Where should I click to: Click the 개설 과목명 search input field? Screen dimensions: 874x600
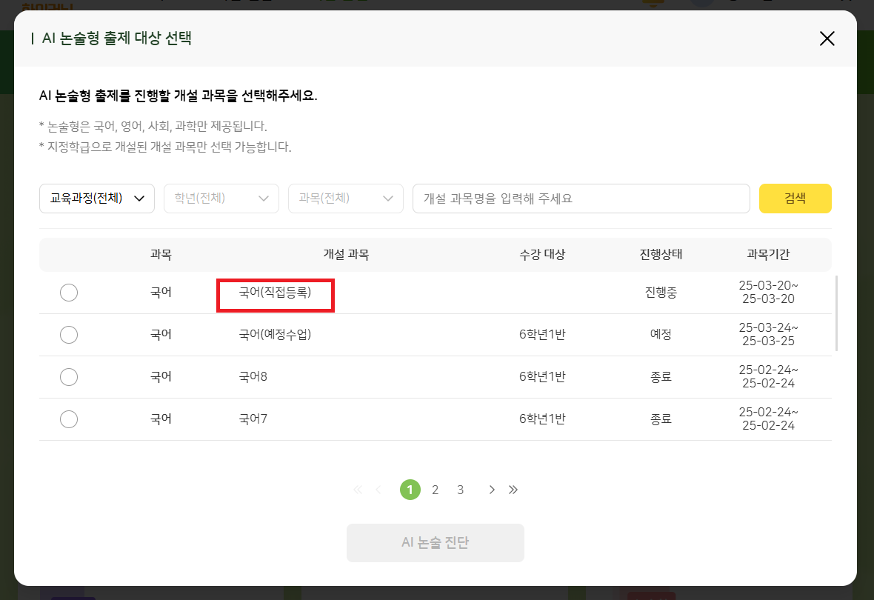581,199
